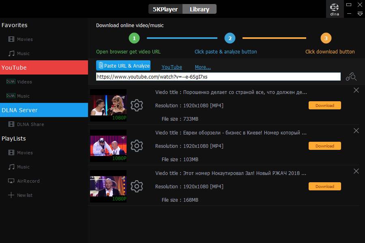Screen dimensions: 365x243
Task: Click the blue step 2 circle
Action: (x=230, y=38)
